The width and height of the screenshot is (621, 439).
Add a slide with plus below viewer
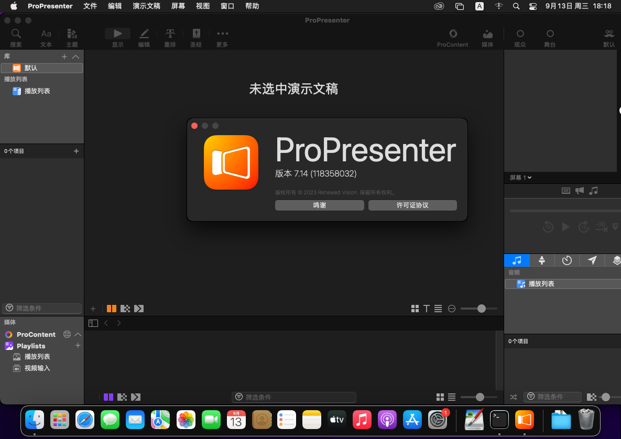tap(93, 309)
